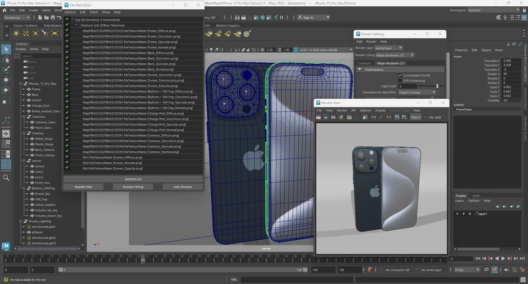528x284 pixels.
Task: Click green check beside Frame_Diffuse.png row
Action: [x=67, y=30]
